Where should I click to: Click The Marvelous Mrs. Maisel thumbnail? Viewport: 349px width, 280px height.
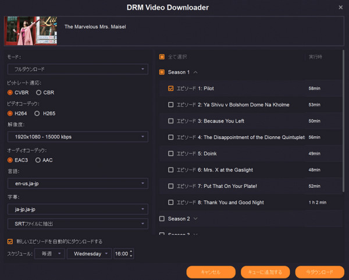[31, 31]
